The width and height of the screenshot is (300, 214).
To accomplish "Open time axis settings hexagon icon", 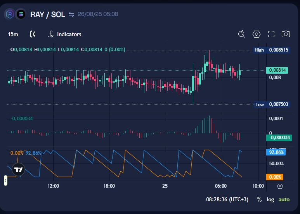I will point(280,186).
